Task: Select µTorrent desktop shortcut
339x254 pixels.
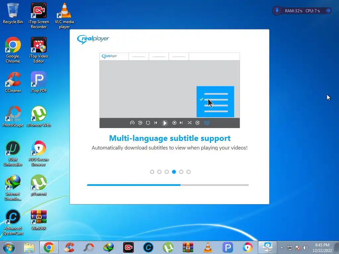Action: 38,185
